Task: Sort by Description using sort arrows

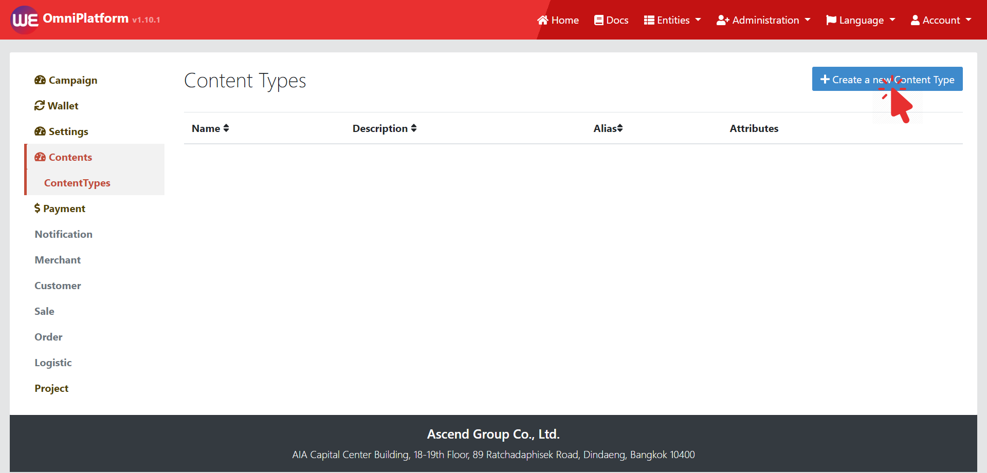Action: click(414, 128)
